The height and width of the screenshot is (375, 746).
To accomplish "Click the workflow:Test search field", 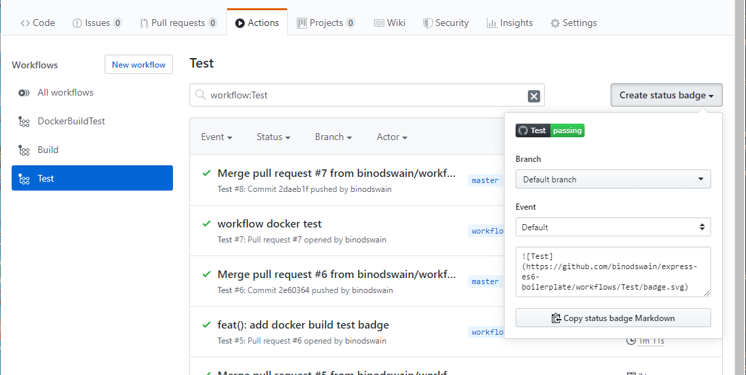I will click(x=367, y=95).
